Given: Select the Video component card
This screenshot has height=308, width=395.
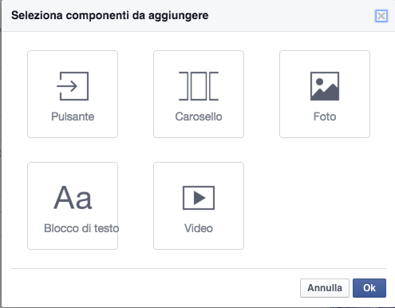Looking at the screenshot, I should coord(199,206).
